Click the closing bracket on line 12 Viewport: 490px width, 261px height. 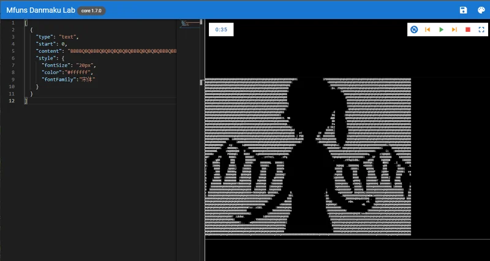click(26, 100)
